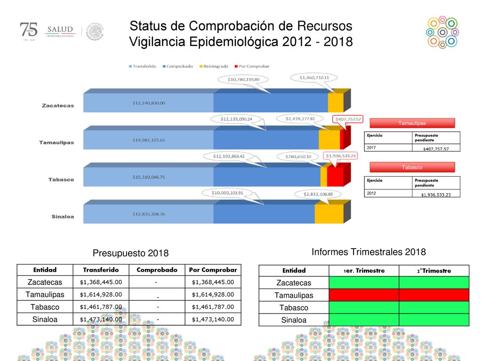Click Zacatecas row in Presupuesto table
Image resolution: width=482 pixels, height=361 pixels.
pyautogui.click(x=129, y=282)
